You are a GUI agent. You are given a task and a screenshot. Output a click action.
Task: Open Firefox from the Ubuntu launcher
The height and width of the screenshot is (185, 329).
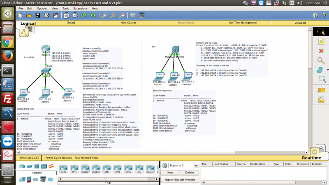point(8,56)
